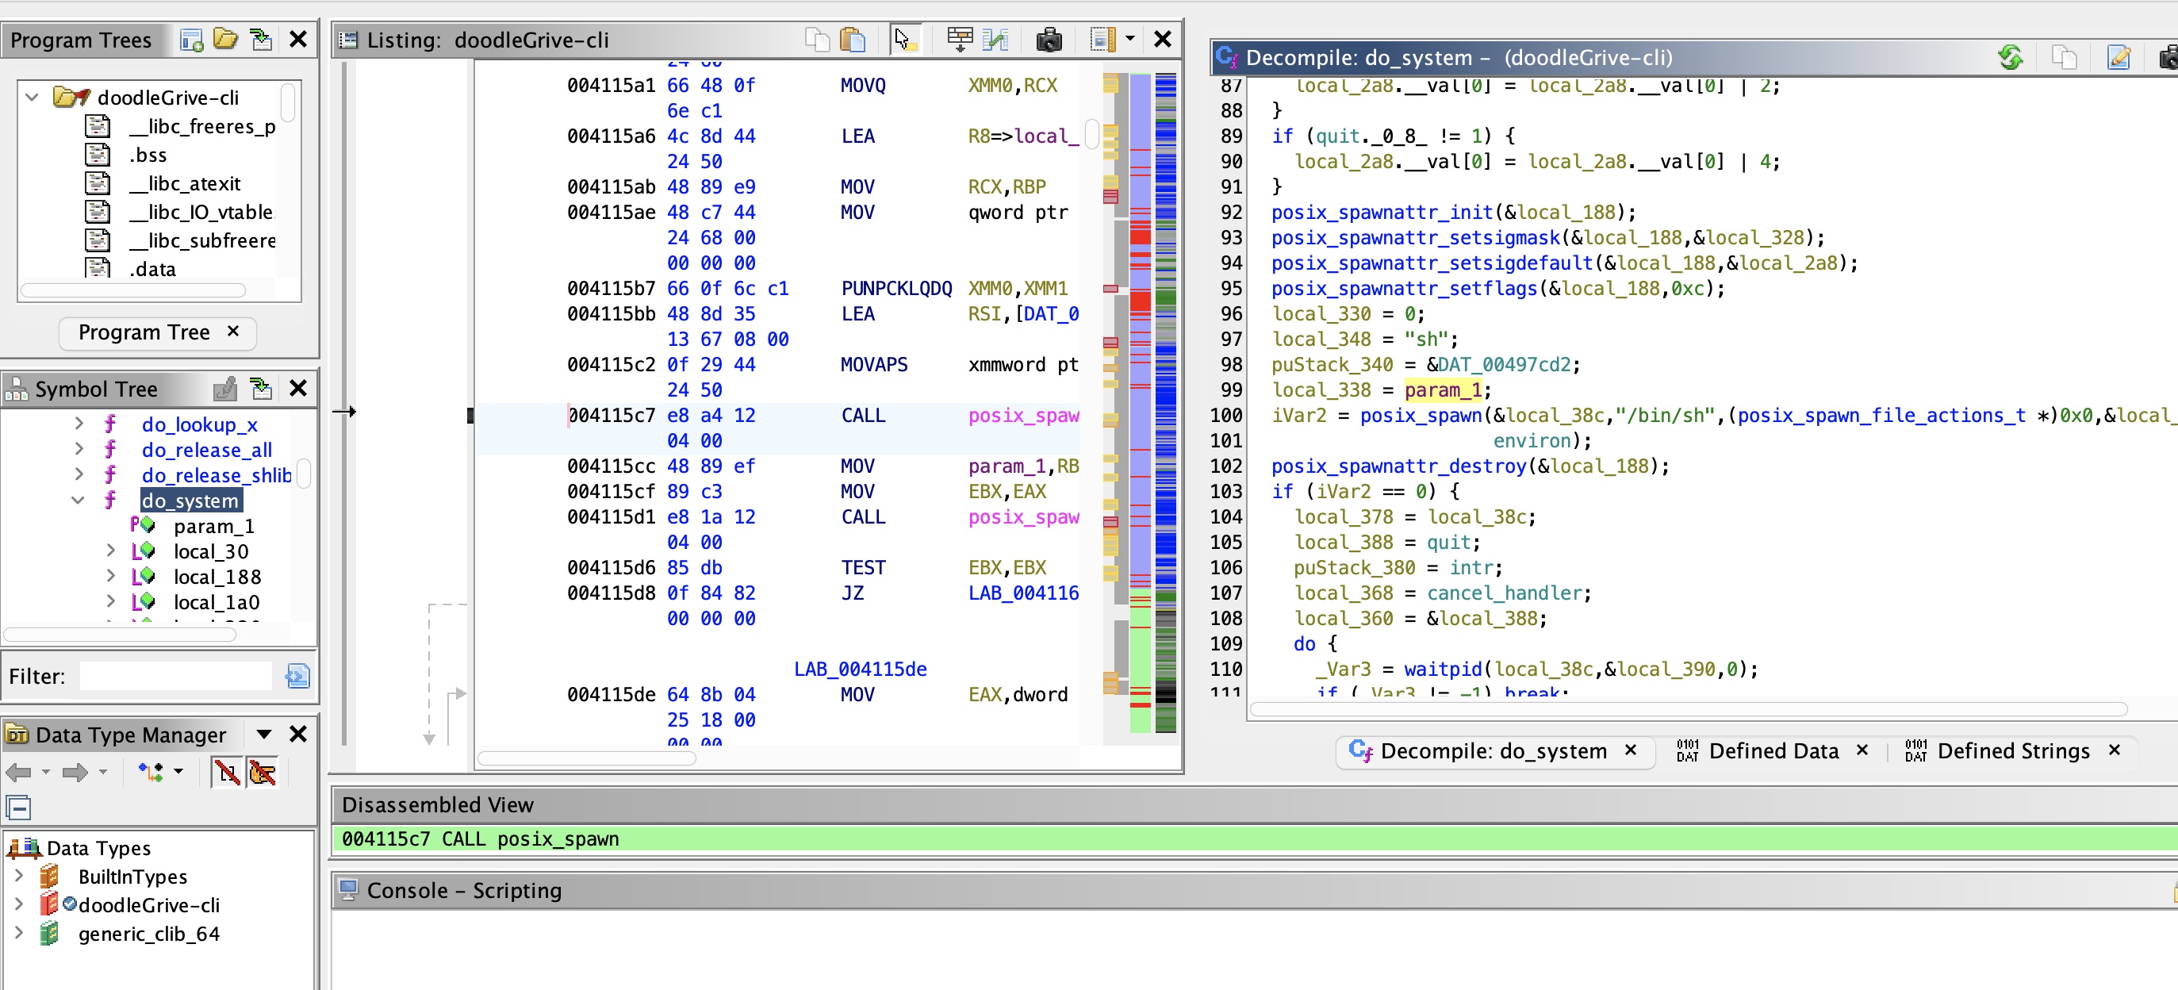
Task: Click the Decompile refresh icon
Action: (x=2010, y=57)
